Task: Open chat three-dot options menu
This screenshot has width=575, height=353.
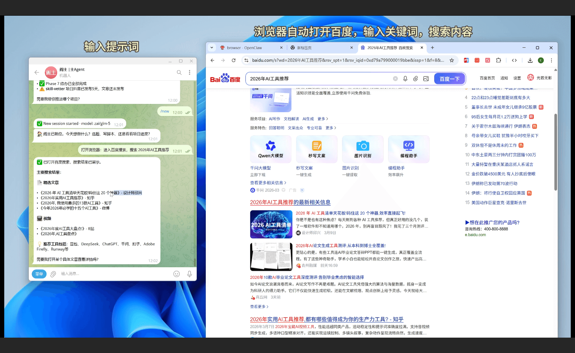Action: [x=189, y=72]
